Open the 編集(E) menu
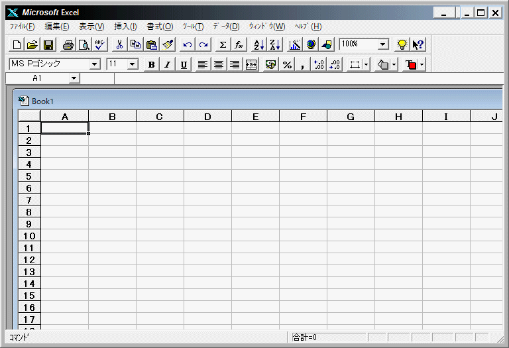This screenshot has width=509, height=348. [x=57, y=27]
